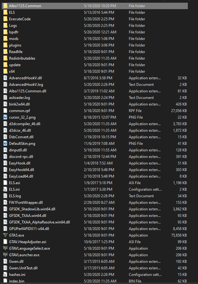Select file AdvancedHookV.log
Viewport: 198px width, 284px height.
(x=26, y=85)
